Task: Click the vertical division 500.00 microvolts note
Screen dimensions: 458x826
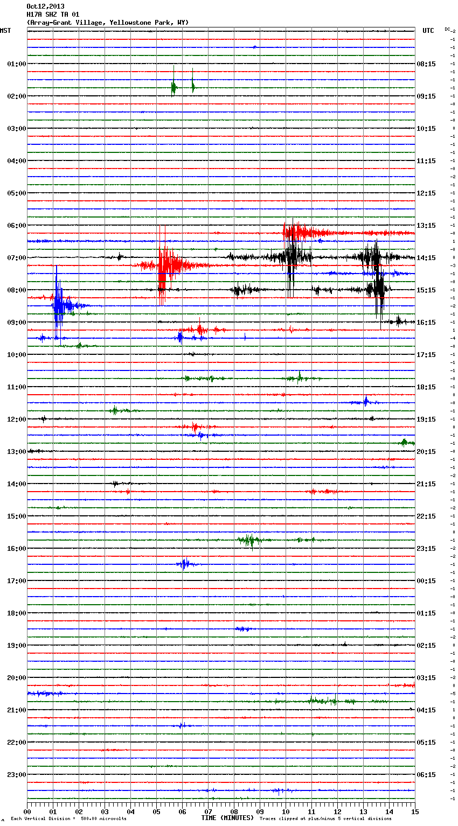Action: [68, 819]
